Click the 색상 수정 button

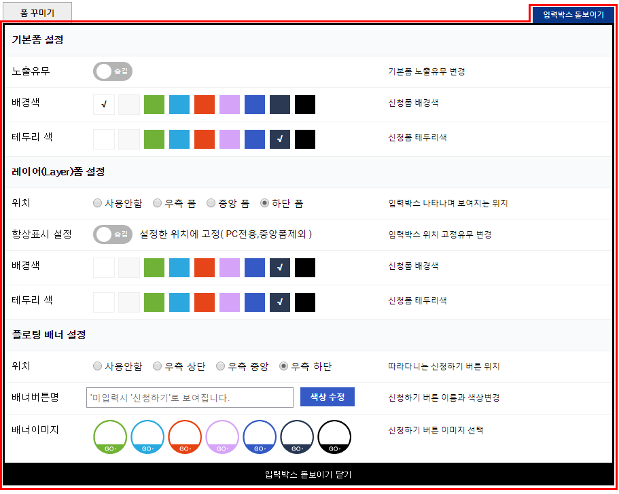(x=327, y=397)
